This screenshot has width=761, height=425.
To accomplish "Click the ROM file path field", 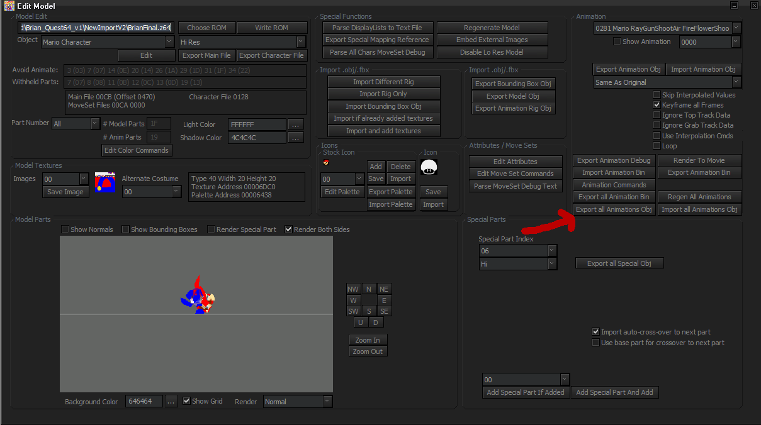I will pos(95,28).
